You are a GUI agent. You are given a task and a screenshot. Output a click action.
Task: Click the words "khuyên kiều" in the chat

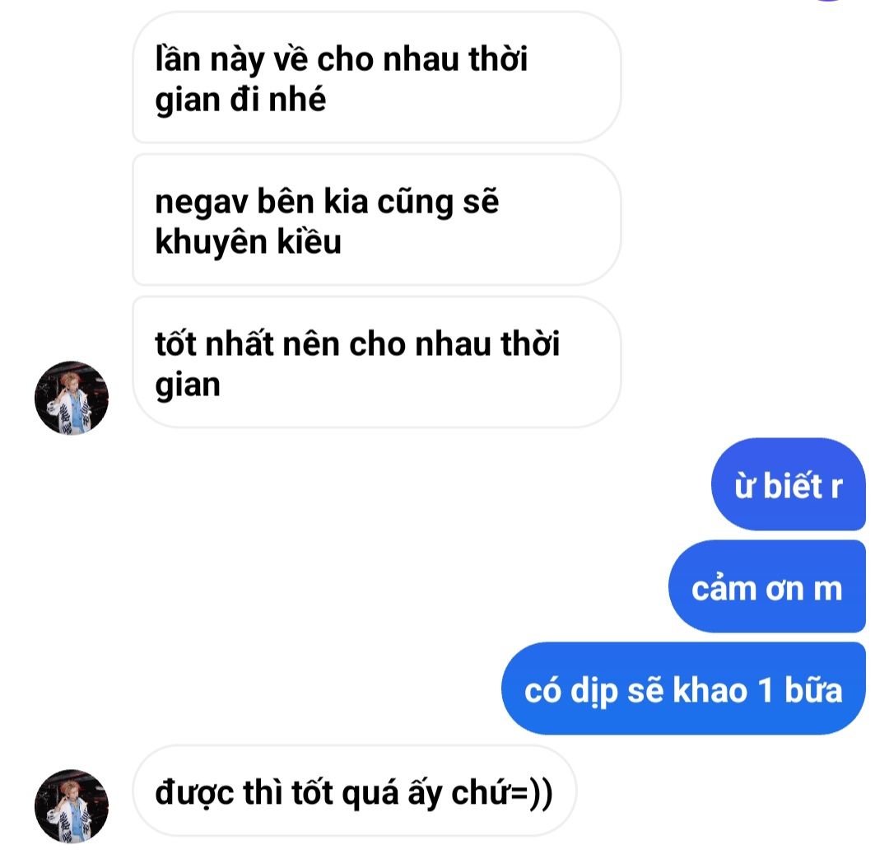tap(249, 242)
